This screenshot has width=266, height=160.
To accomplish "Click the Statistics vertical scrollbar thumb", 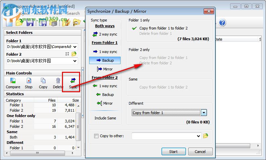I will point(78,126).
